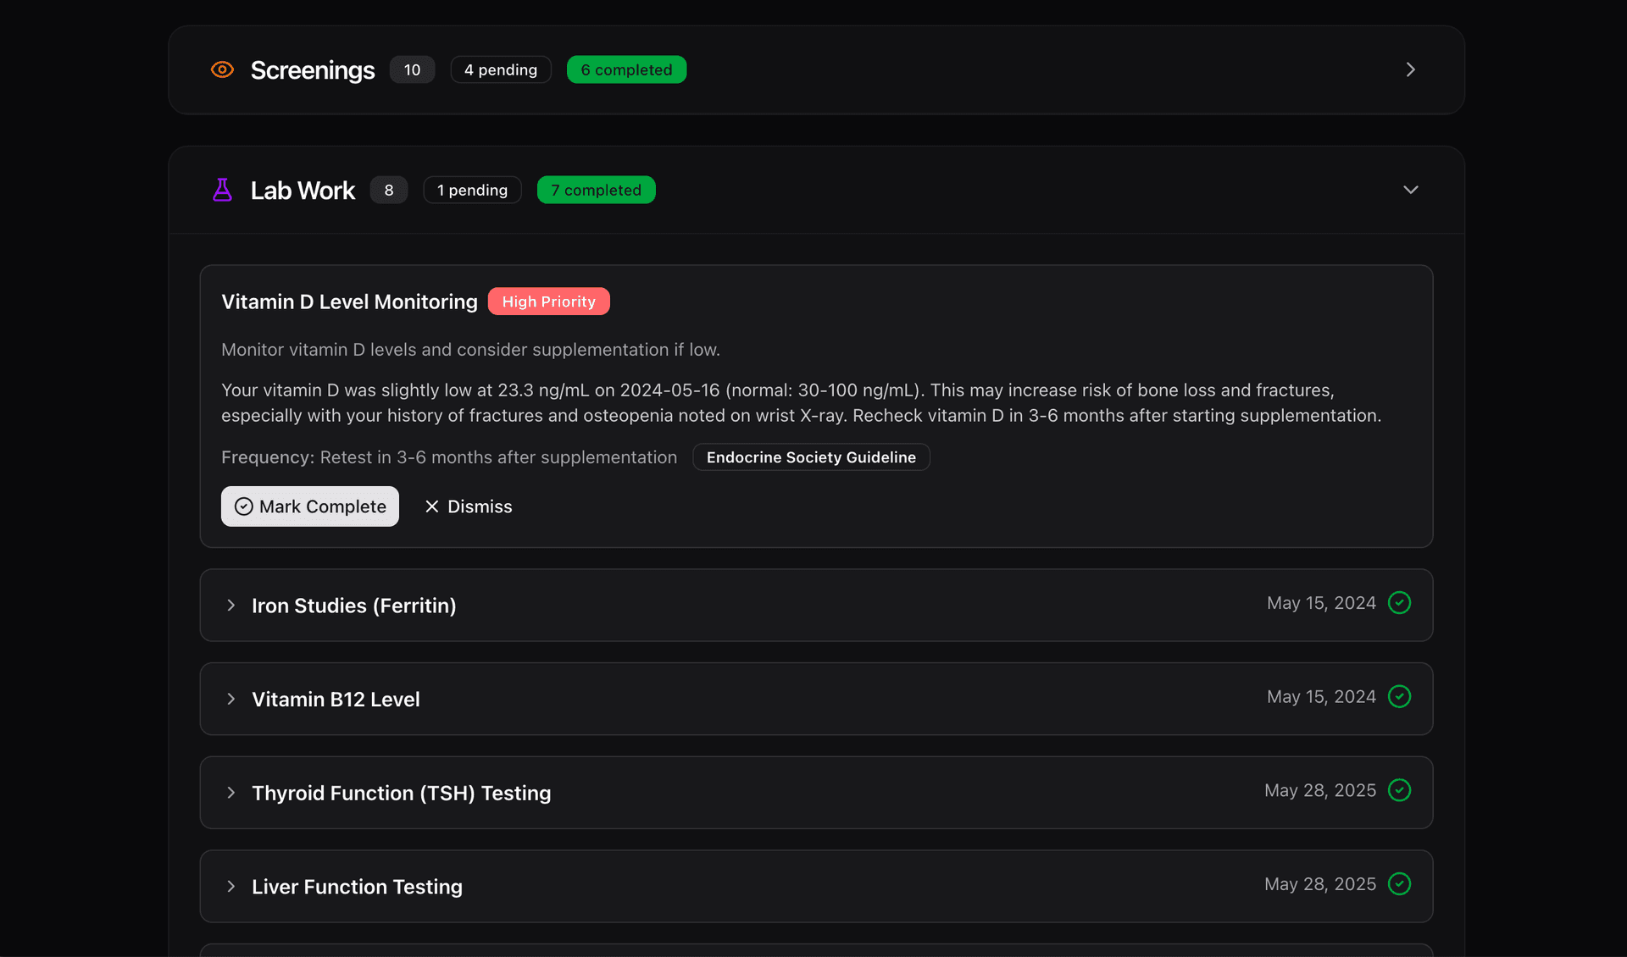Toggle completion status of Vitamin B12 Level
1627x957 pixels.
pos(1399,696)
